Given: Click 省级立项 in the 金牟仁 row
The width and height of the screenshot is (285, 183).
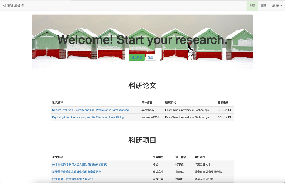Looking at the screenshot, I should click(x=158, y=179).
